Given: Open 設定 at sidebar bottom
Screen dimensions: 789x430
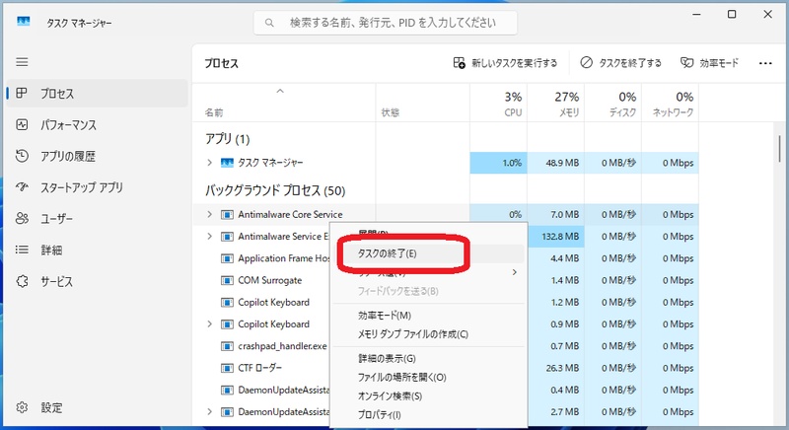Looking at the screenshot, I should [97, 407].
